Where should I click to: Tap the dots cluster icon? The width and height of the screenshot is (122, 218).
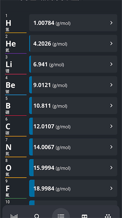(x=108, y=216)
